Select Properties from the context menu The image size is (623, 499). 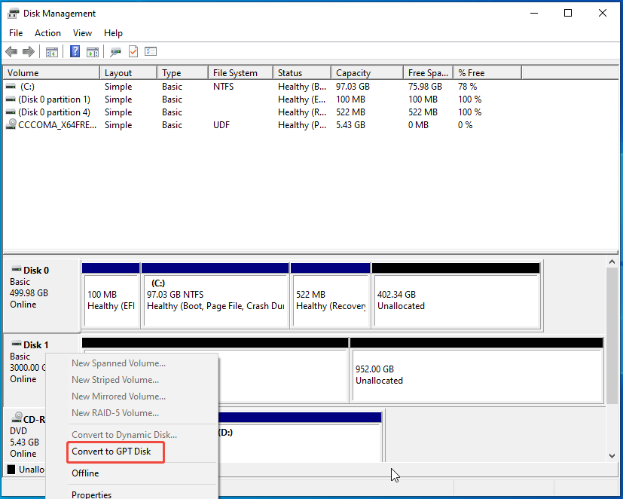point(91,494)
